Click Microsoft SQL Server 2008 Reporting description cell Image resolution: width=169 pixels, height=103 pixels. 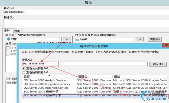(140, 88)
